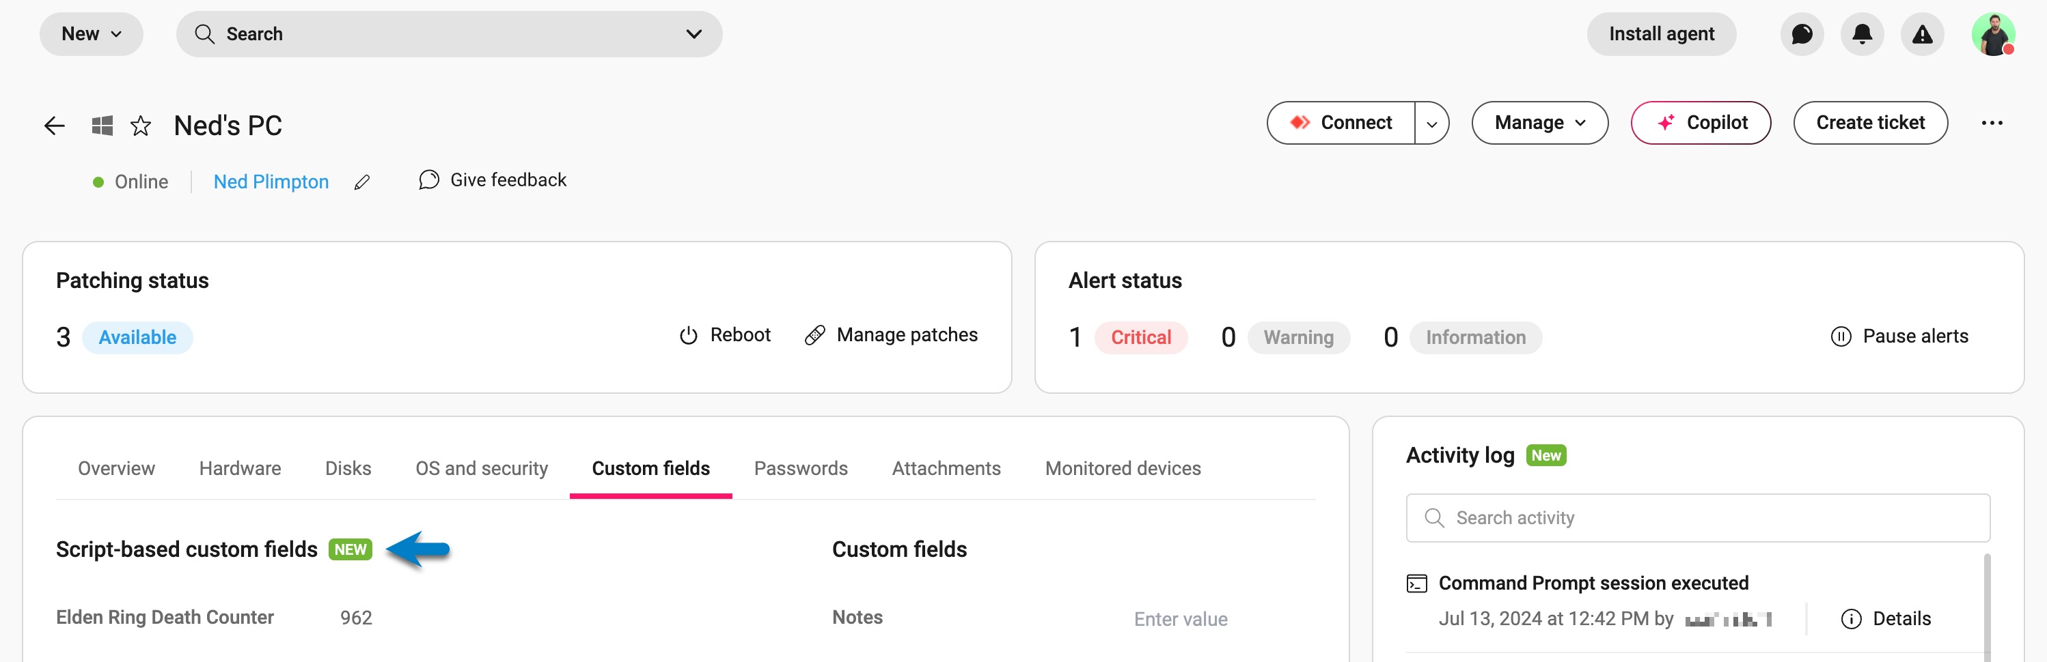Click the chat bubble icon in top bar
The width and height of the screenshot is (2047, 662).
(x=1802, y=33)
